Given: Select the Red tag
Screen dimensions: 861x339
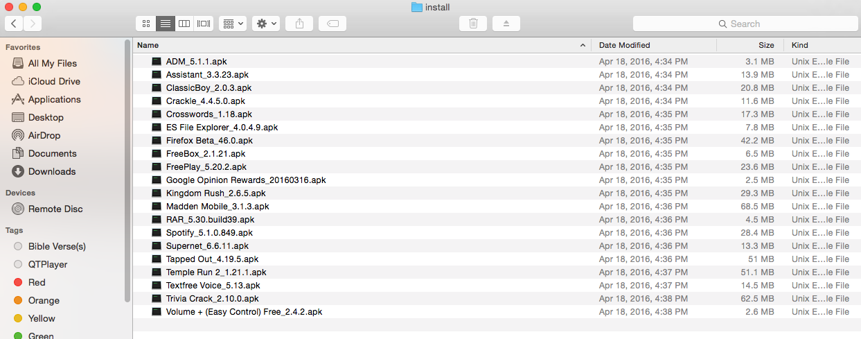Looking at the screenshot, I should click(x=37, y=282).
